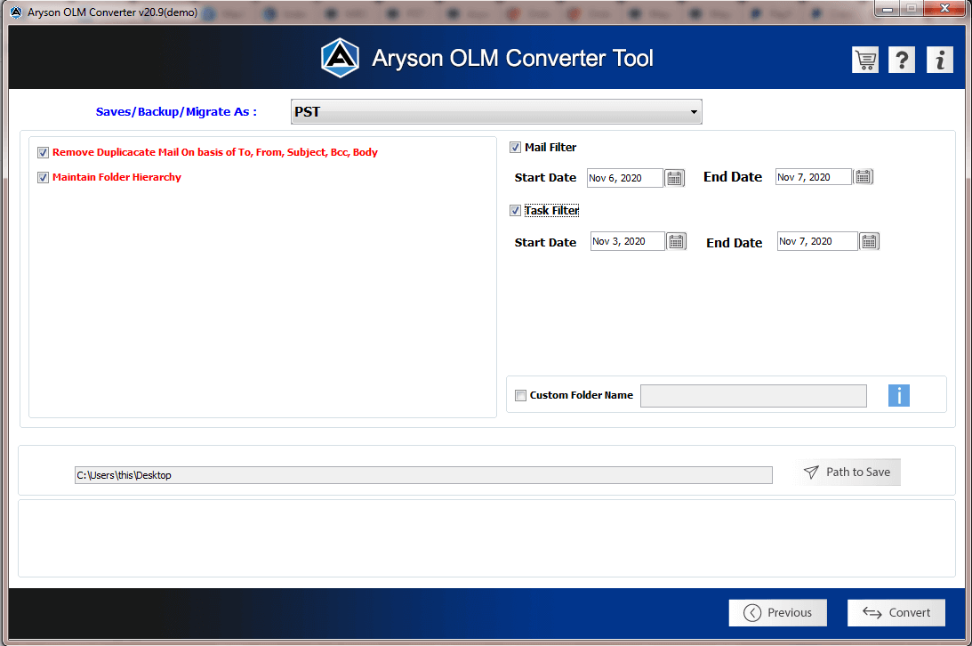
Task: Click the Task Filter Start Date field Nov 3, 2020
Action: click(x=627, y=241)
